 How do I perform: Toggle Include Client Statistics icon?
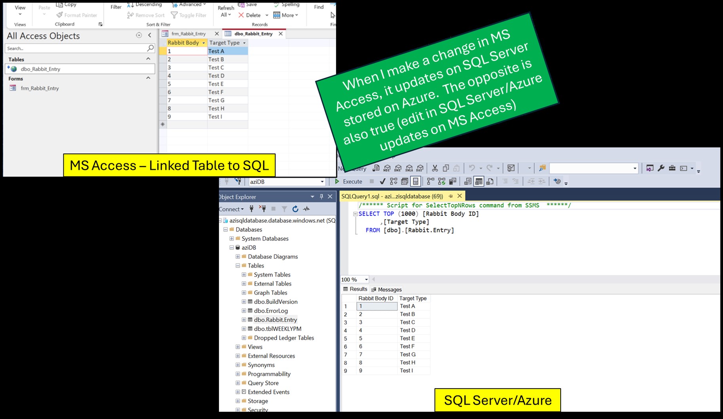453,182
